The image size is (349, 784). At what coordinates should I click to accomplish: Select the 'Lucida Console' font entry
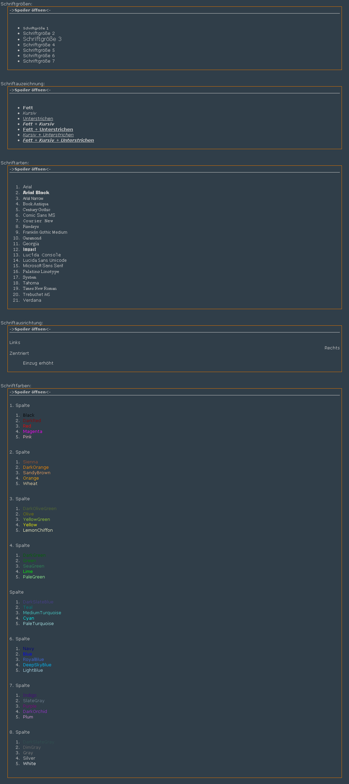click(42, 255)
